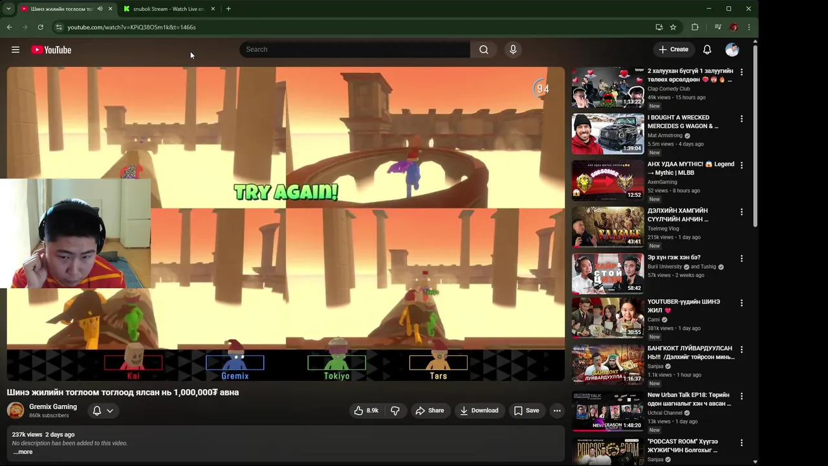Open the Clap Comedy Club video thumbnail

pos(607,87)
